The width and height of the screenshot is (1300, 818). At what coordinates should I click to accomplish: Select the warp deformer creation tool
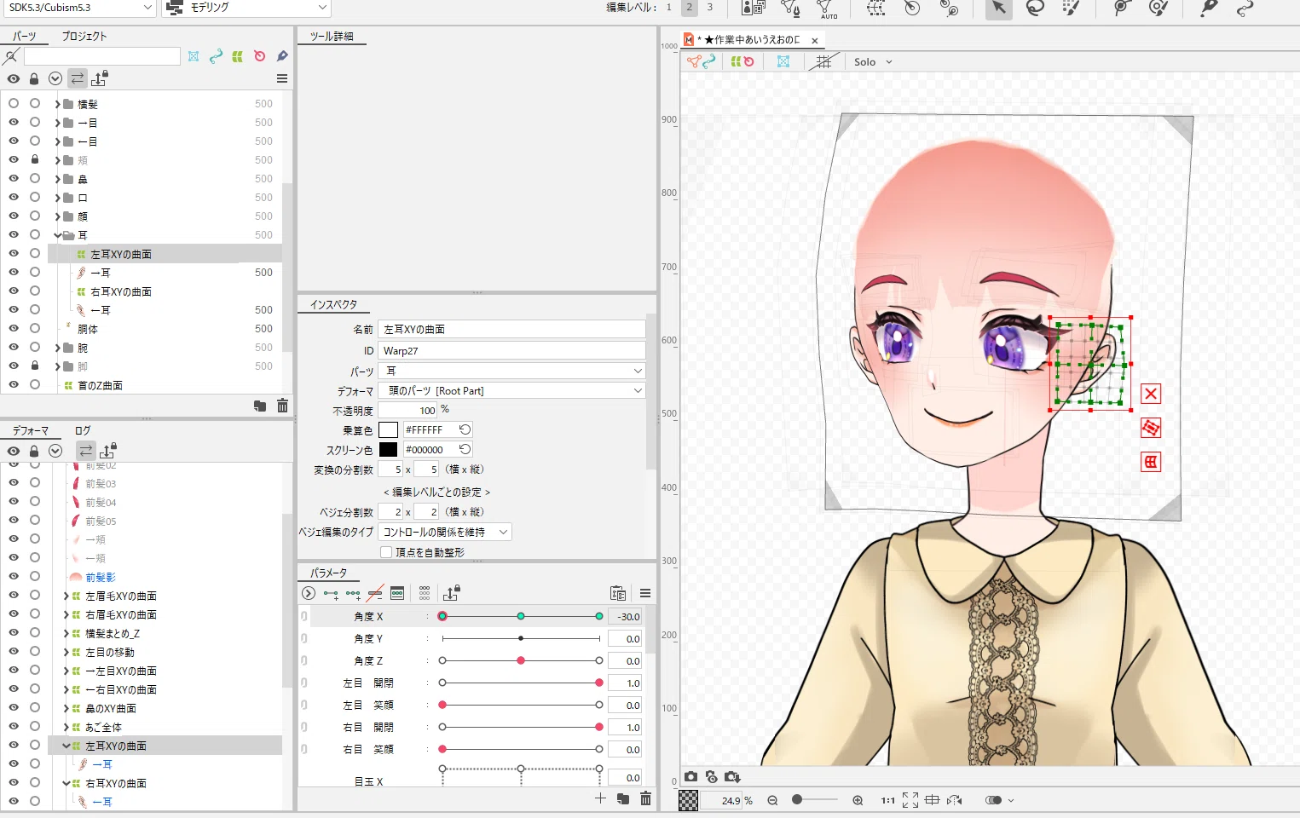(x=875, y=9)
